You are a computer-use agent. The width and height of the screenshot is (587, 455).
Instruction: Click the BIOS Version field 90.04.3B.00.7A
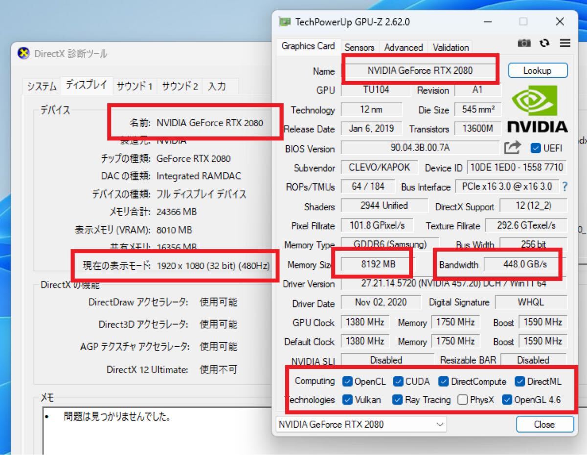tap(420, 148)
